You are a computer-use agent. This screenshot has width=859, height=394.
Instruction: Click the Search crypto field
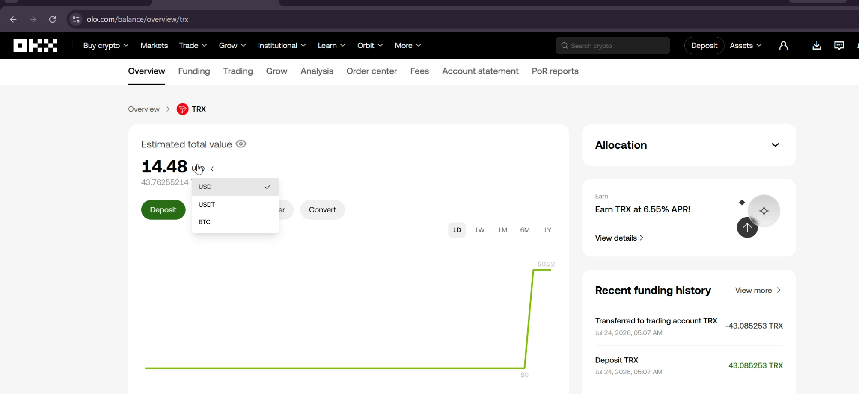pyautogui.click(x=612, y=46)
